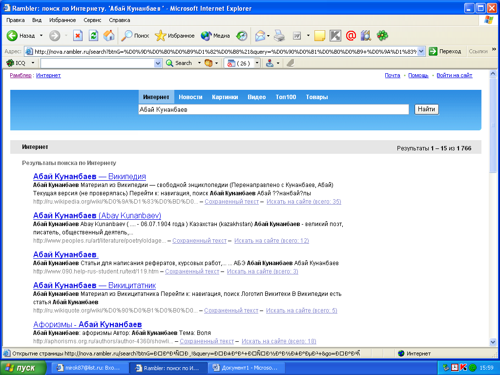
Task: Click the Рамблер breadcrumb link
Action: pos(21,75)
